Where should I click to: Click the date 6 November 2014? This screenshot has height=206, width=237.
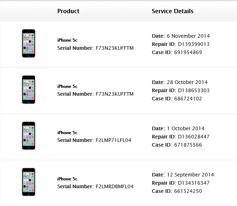pos(188,36)
